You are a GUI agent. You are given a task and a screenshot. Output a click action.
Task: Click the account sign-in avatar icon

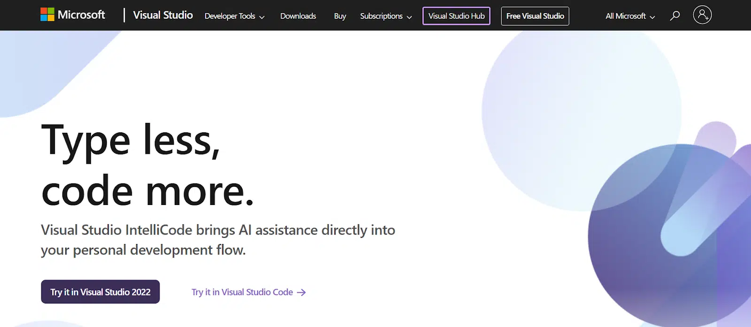tap(702, 15)
